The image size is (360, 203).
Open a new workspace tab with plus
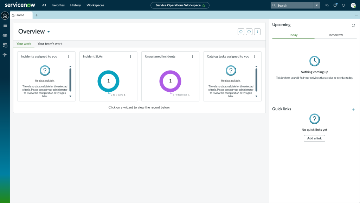[37, 15]
